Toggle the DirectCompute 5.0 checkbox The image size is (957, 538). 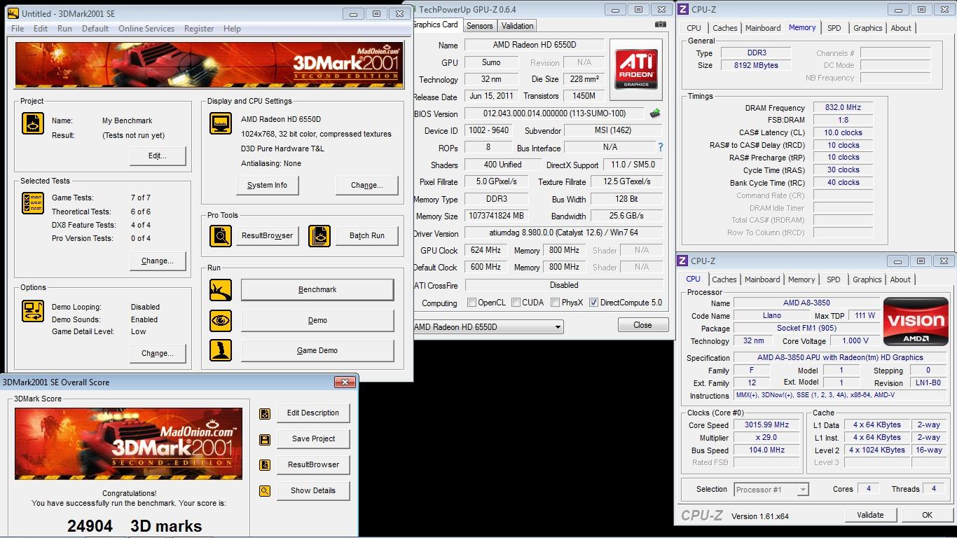593,303
